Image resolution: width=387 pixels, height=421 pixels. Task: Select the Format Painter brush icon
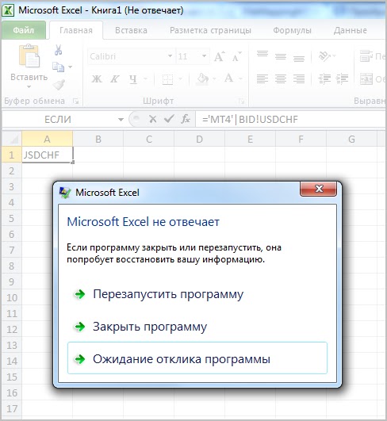point(59,85)
